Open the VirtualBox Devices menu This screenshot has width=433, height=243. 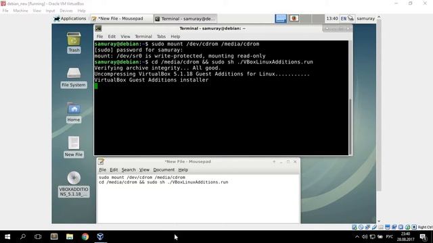(66, 11)
